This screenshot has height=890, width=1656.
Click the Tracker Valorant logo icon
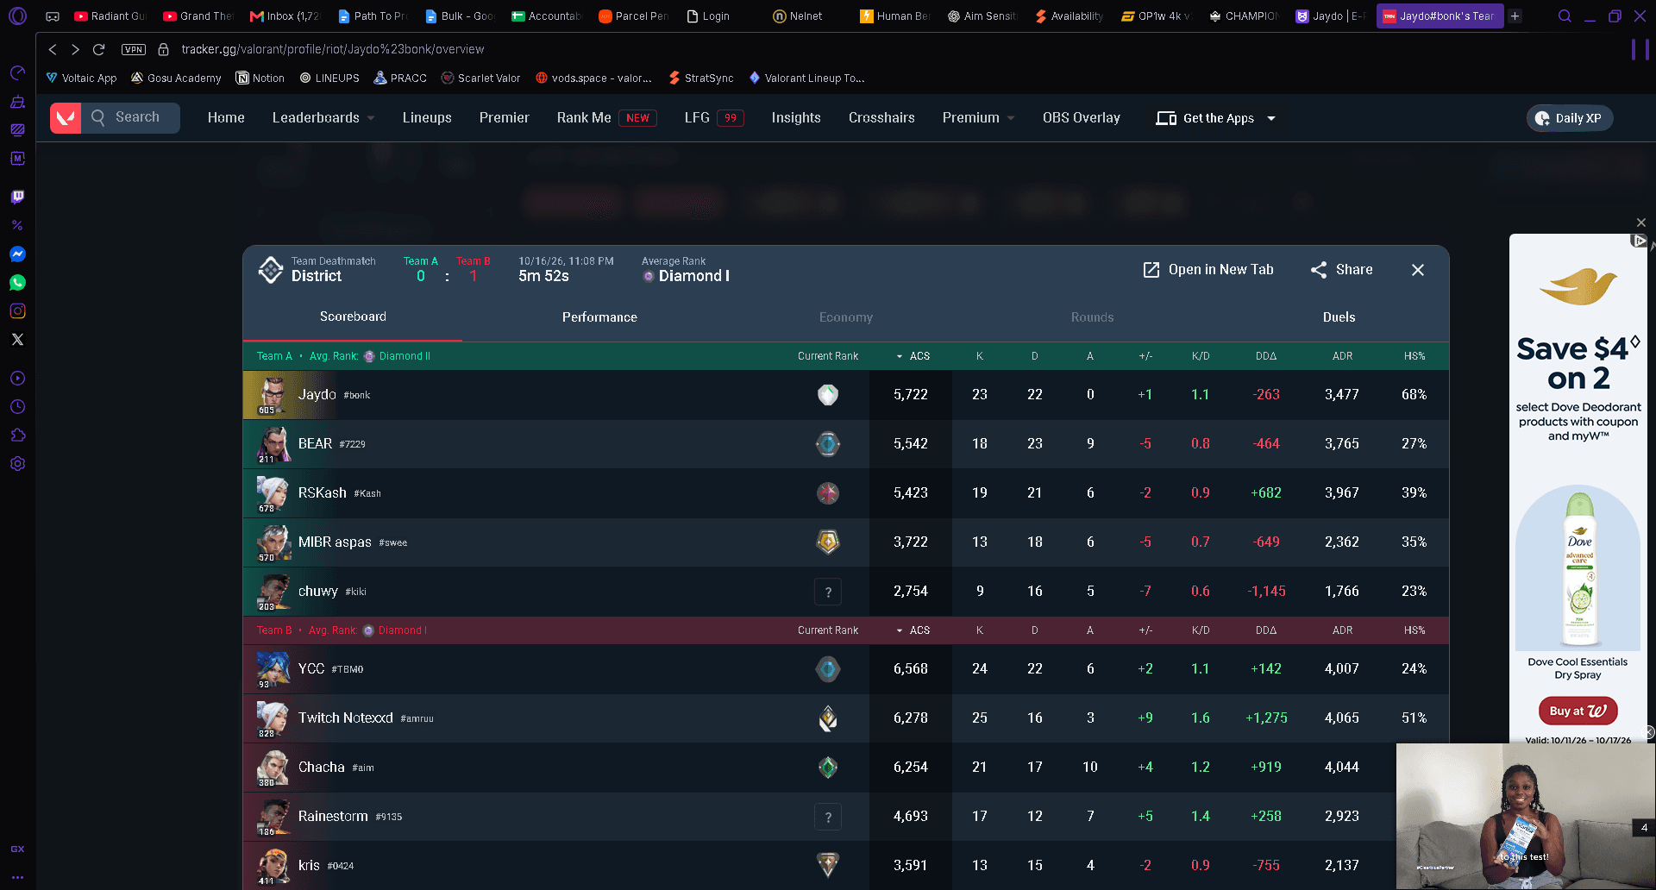point(66,118)
